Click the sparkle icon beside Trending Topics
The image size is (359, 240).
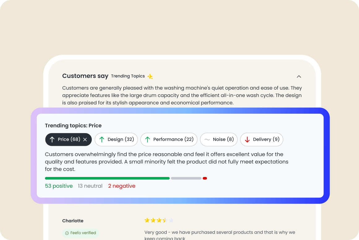pyautogui.click(x=150, y=76)
